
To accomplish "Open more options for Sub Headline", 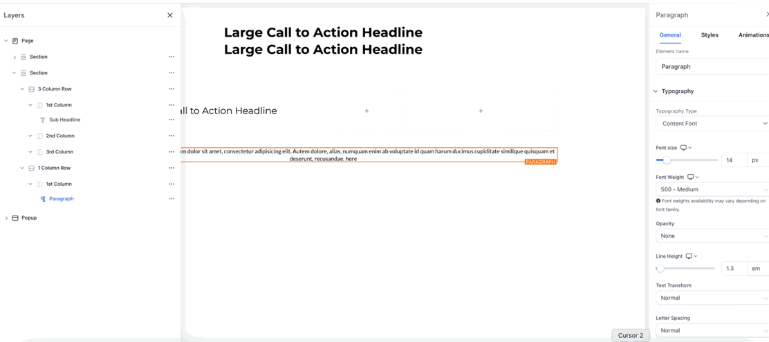I will [x=172, y=120].
